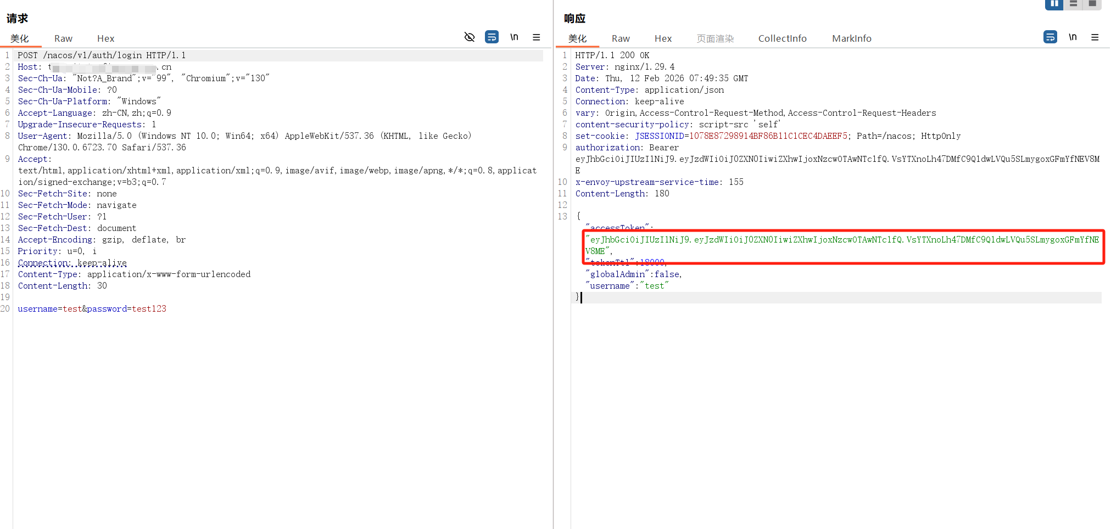The width and height of the screenshot is (1111, 529).
Task: Click the username=test&password=test123 request body line
Action: (92, 309)
